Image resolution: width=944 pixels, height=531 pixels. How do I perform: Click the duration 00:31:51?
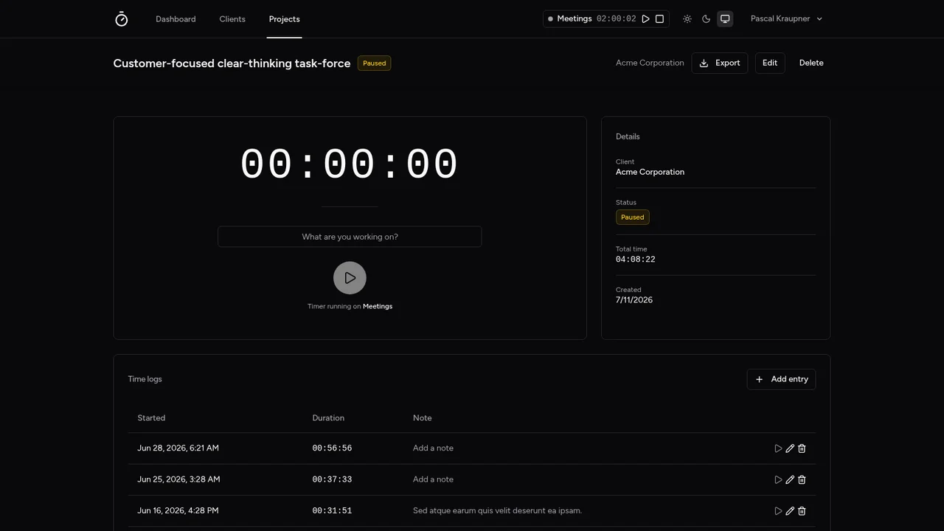[332, 510]
